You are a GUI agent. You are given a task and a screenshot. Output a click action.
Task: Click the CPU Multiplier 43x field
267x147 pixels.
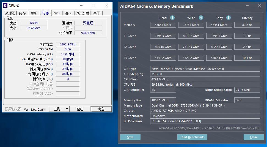click(x=163, y=90)
